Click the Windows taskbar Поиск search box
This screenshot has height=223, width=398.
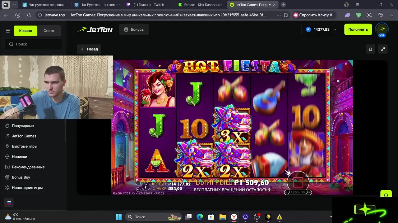(154, 217)
